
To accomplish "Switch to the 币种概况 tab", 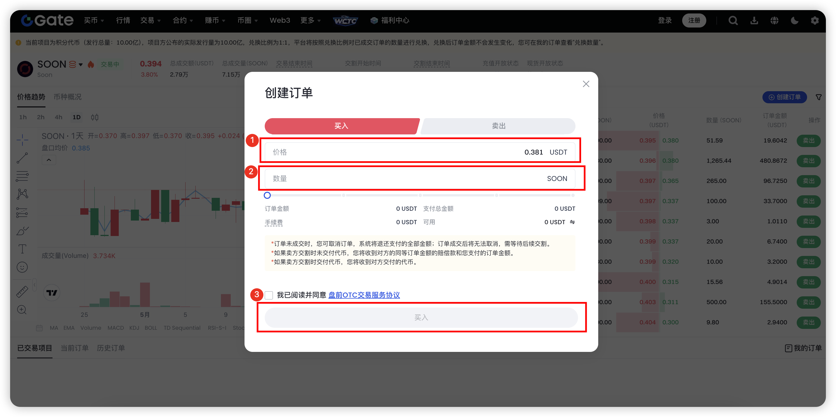I will (67, 97).
